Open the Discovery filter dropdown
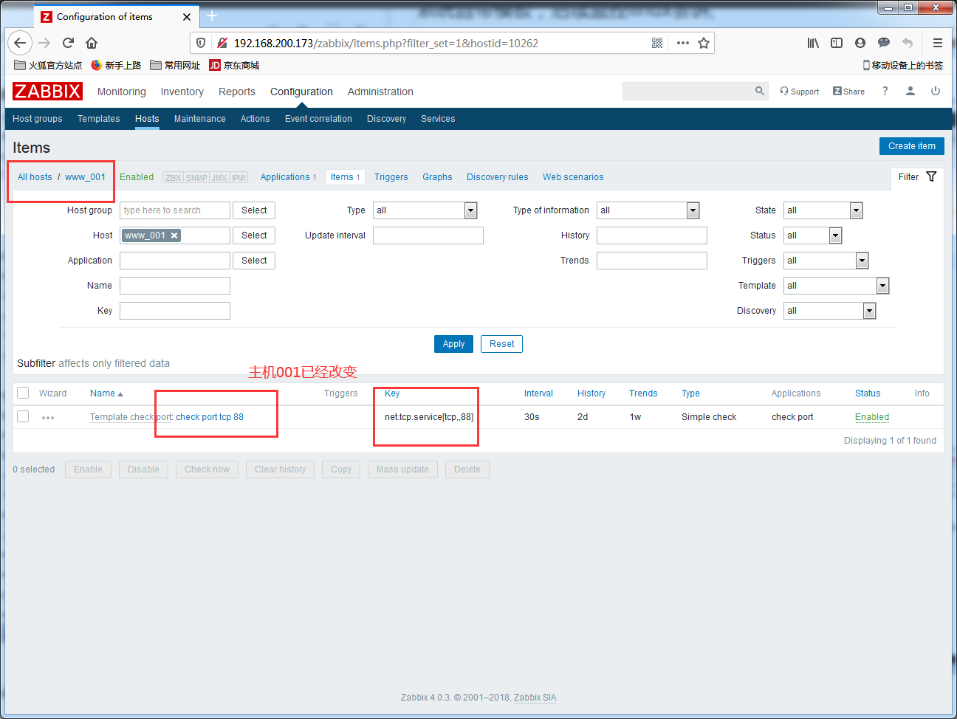The height and width of the screenshot is (719, 957). click(830, 311)
